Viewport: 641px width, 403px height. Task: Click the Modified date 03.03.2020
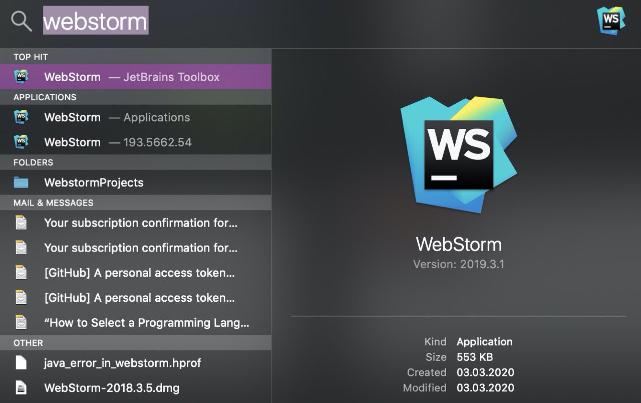click(x=485, y=387)
